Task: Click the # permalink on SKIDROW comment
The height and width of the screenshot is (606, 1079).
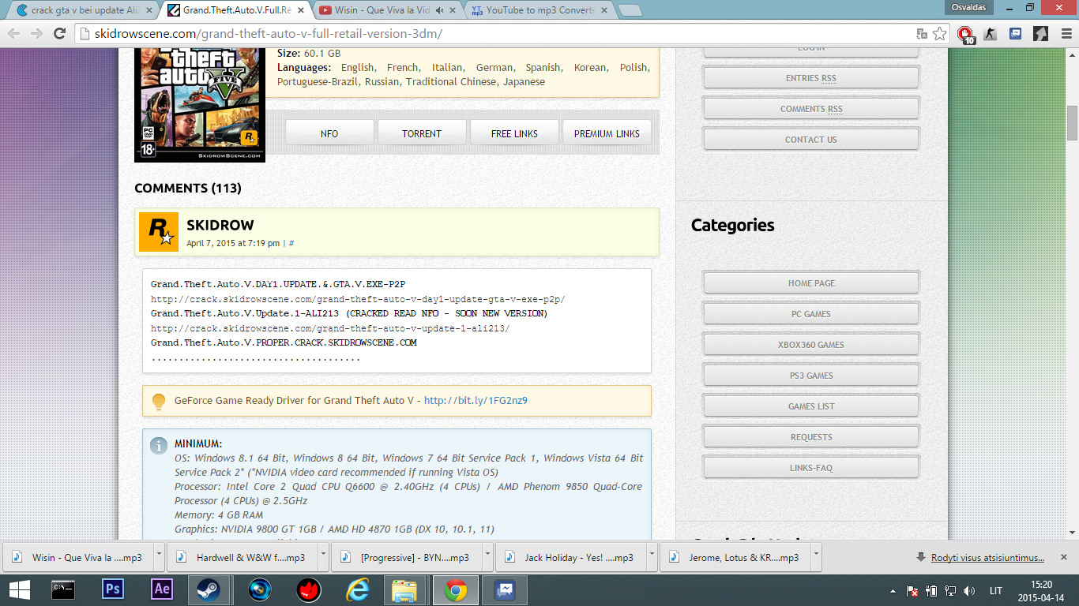Action: click(x=291, y=244)
